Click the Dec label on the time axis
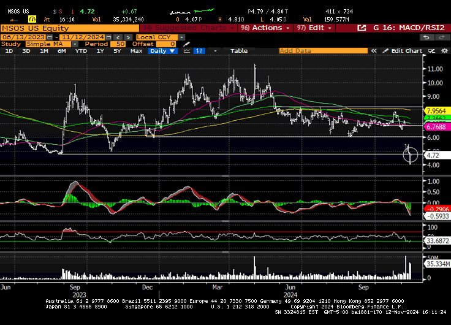Viewport: 451px width, 325px height. [x=147, y=288]
